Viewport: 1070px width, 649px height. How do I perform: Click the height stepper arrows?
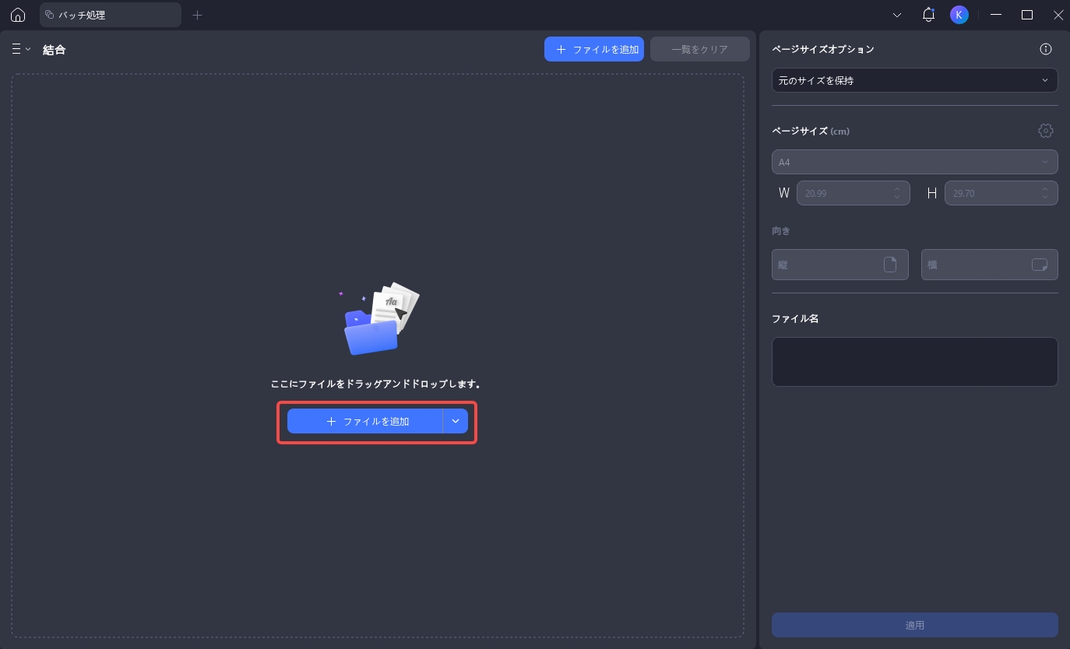point(1045,193)
